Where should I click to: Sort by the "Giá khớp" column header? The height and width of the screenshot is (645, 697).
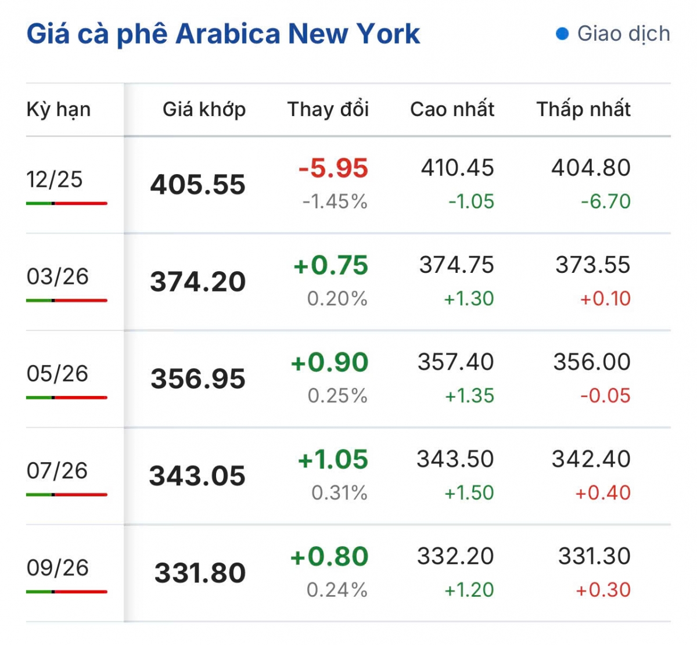coord(204,109)
